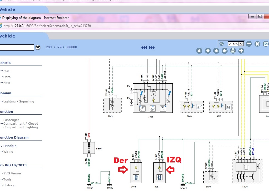Minimize the Internet Explorer window
The image size is (269, 193).
[x=253, y=17]
